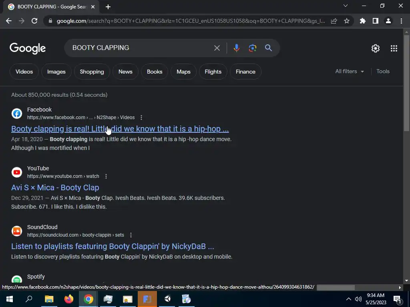Click the Facebook result URL breadcrumb
The image size is (410, 307).
[81, 118]
